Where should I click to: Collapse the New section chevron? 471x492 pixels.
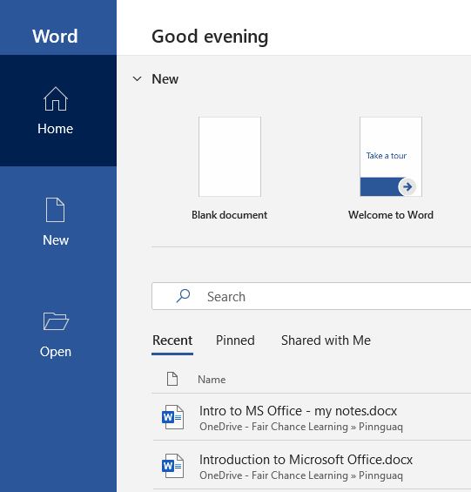point(138,78)
